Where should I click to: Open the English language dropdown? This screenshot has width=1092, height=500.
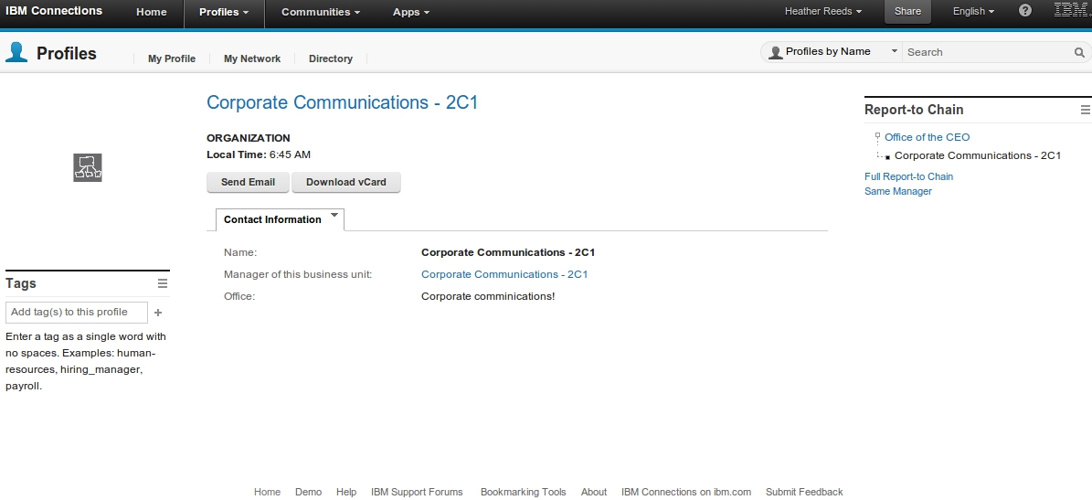pos(973,12)
